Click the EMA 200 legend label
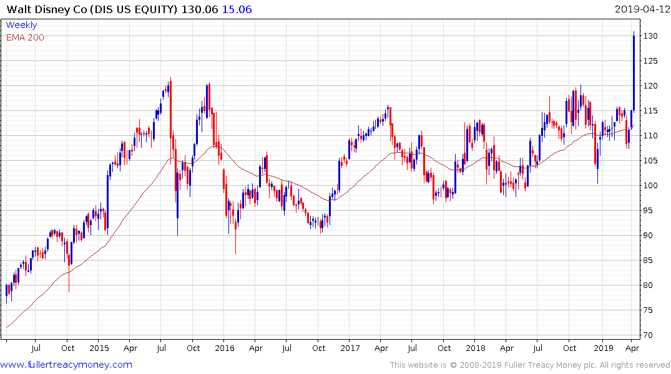Screen dimensions: 671x374 [x=25, y=37]
